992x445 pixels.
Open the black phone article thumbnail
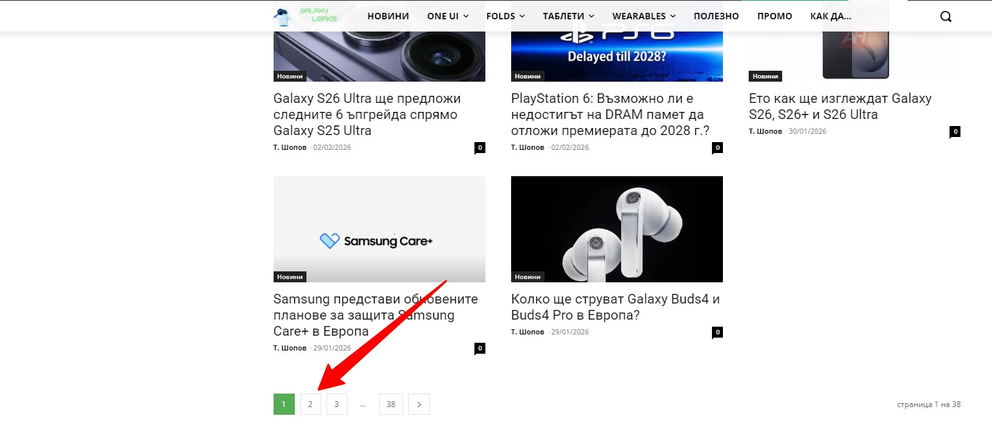(x=854, y=57)
